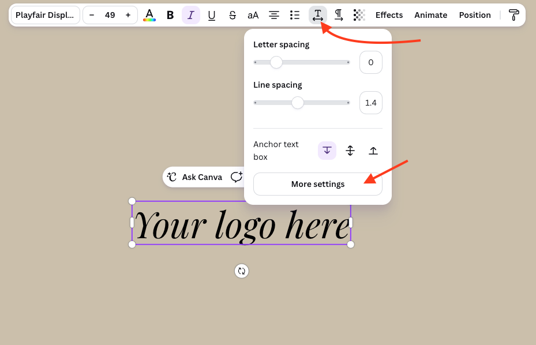Screen dimensions: 536x345
Task: Anchor text box to bottom
Action: point(373,151)
